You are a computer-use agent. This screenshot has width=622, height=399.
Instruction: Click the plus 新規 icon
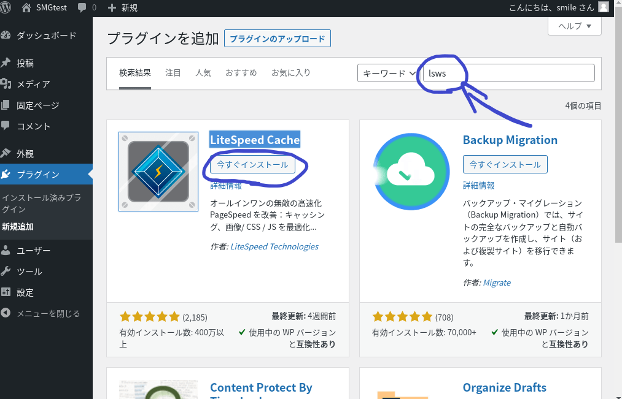pyautogui.click(x=112, y=8)
